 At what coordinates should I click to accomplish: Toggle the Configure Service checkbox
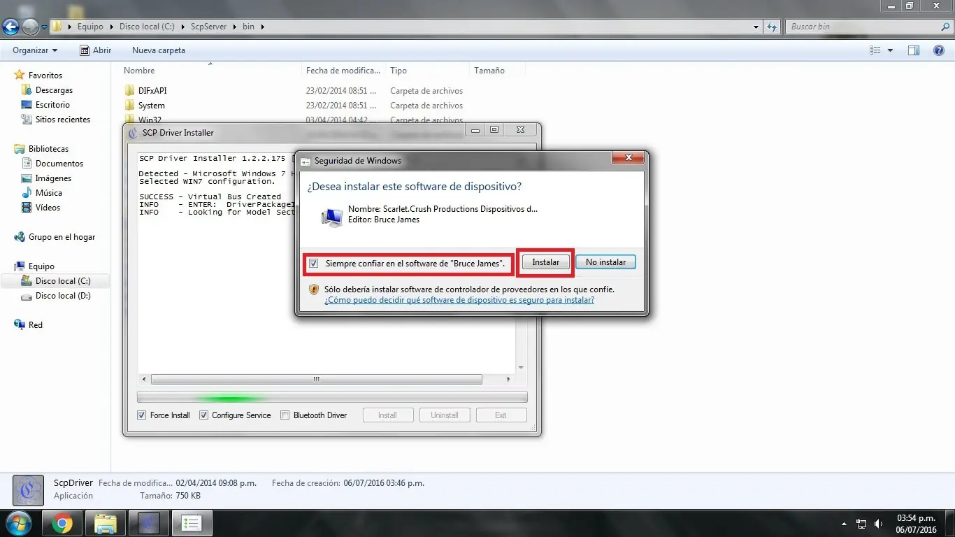coord(204,415)
